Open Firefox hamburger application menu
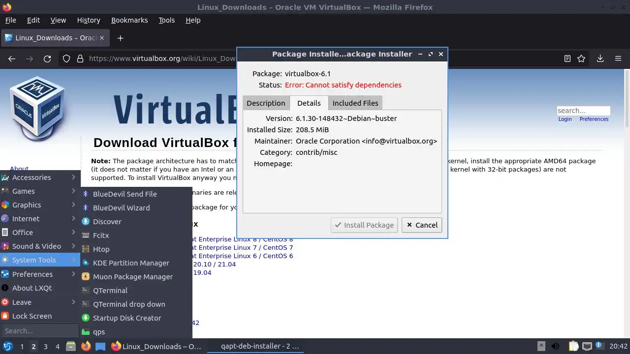The width and height of the screenshot is (630, 354). [x=618, y=59]
